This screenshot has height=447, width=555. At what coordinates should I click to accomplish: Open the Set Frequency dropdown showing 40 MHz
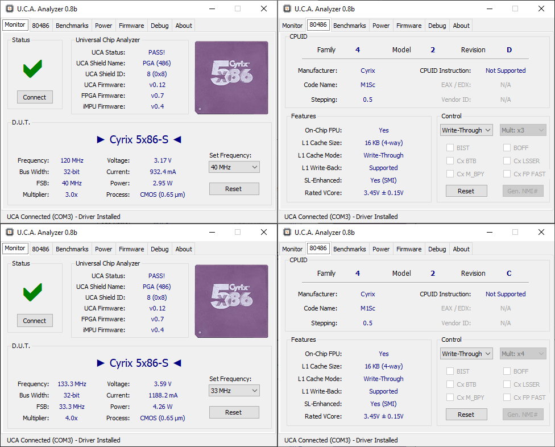pyautogui.click(x=234, y=167)
